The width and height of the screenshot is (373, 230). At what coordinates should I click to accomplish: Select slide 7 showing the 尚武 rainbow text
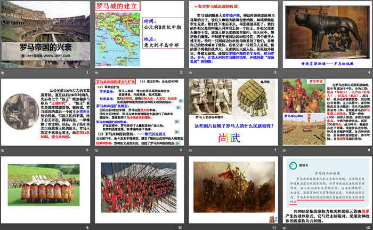coord(233,112)
